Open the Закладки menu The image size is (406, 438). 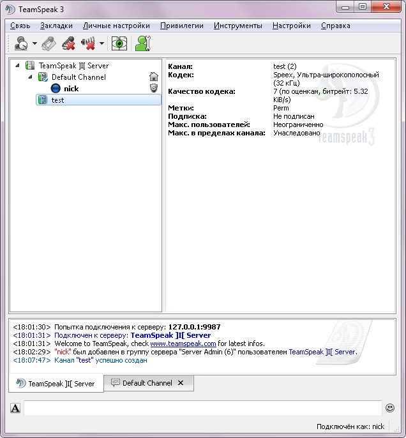pyautogui.click(x=56, y=26)
